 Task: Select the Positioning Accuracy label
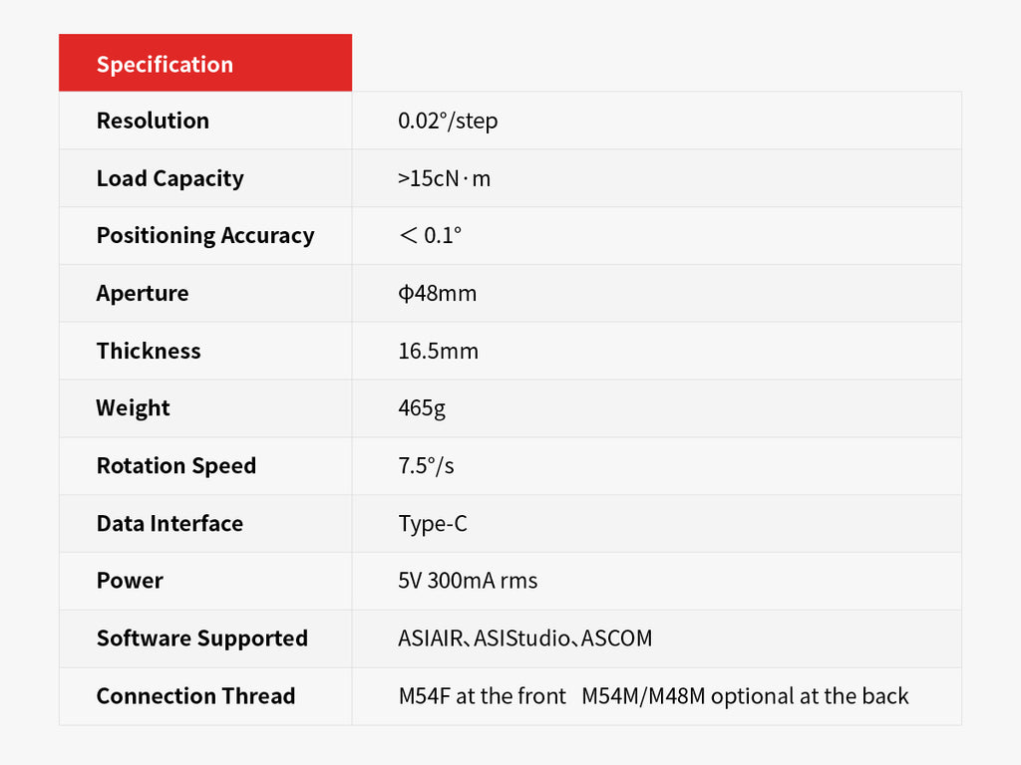(204, 236)
